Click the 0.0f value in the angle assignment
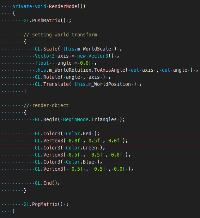200x218 pixels. click(x=85, y=63)
